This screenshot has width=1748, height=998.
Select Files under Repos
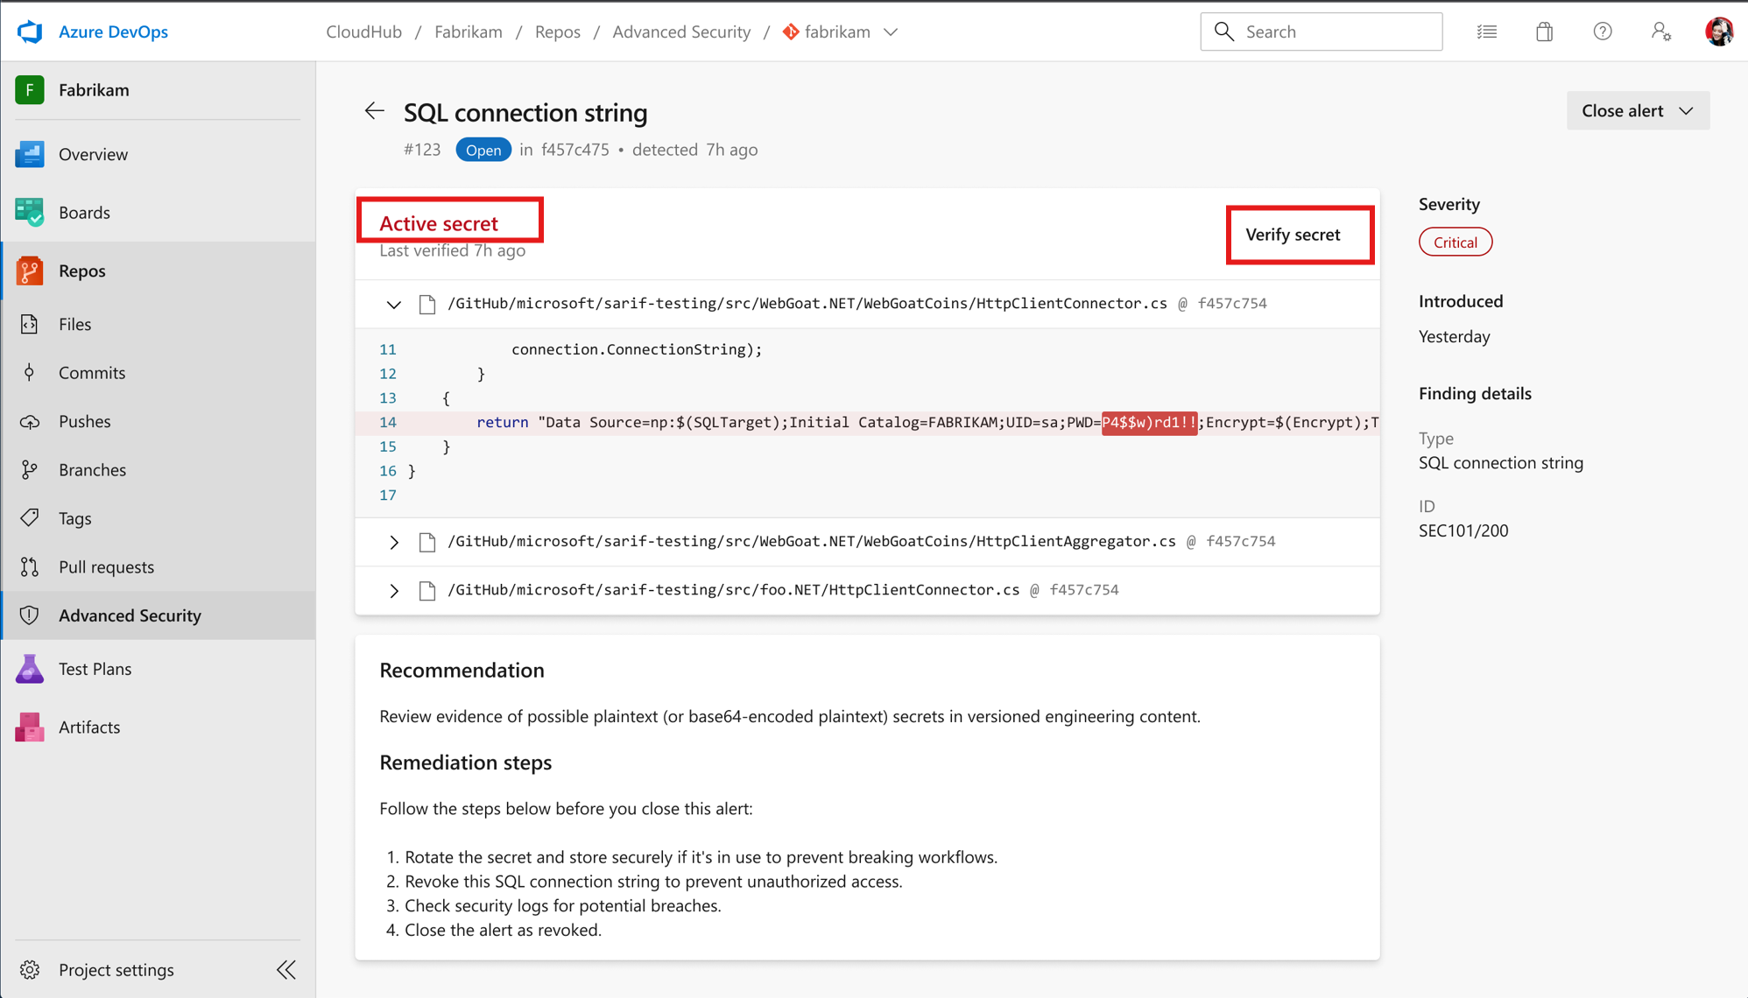159,324
